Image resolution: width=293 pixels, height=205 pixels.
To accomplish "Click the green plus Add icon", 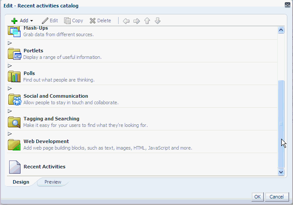I will (14, 21).
